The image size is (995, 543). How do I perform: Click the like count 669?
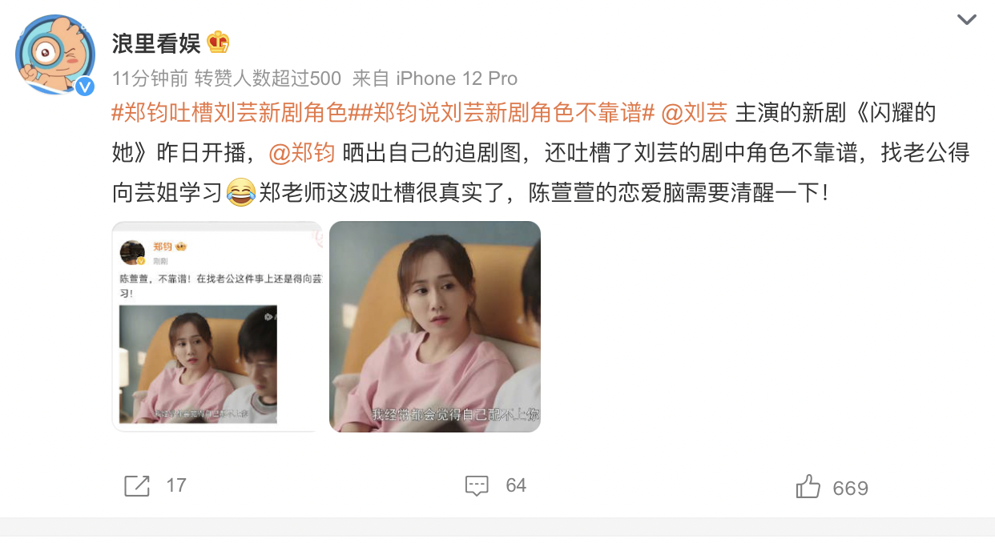pos(851,488)
